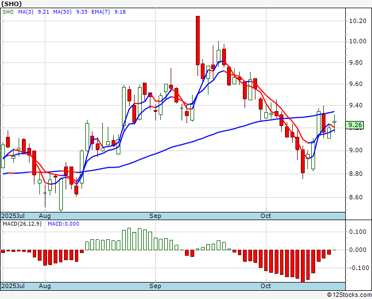Click the MA(3) legend label
This screenshot has height=299, width=372.
point(26,12)
